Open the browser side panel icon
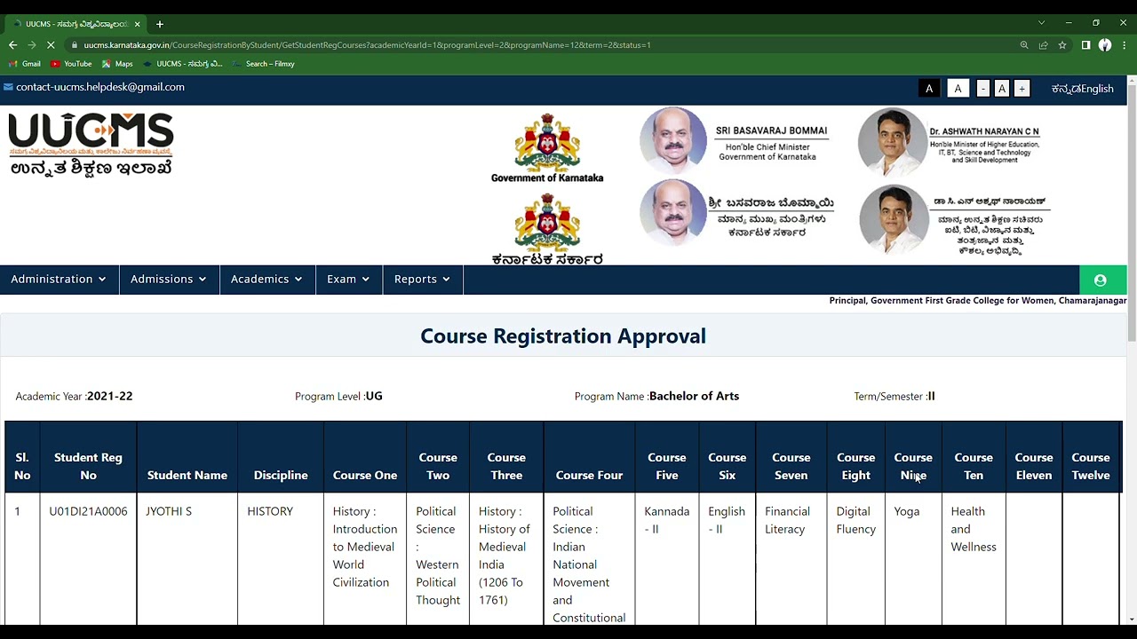This screenshot has height=639, width=1137. (1085, 45)
